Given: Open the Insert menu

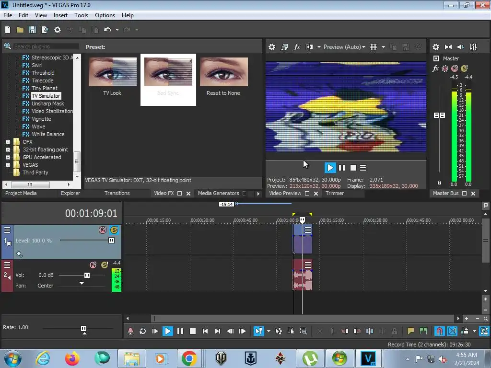Looking at the screenshot, I should [x=60, y=15].
